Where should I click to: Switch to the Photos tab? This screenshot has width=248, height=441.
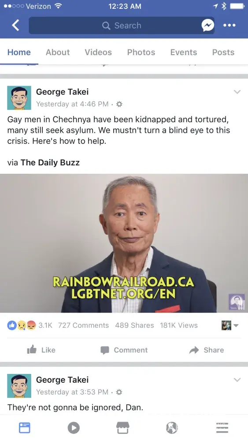(x=141, y=52)
